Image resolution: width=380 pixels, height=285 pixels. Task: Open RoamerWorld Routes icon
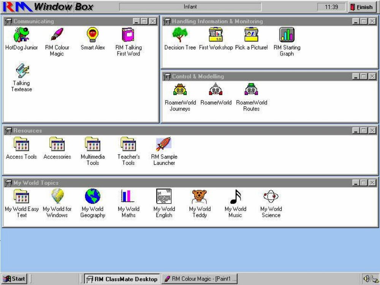click(x=251, y=89)
